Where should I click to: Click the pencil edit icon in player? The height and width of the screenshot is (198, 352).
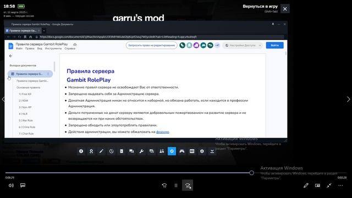306,185
